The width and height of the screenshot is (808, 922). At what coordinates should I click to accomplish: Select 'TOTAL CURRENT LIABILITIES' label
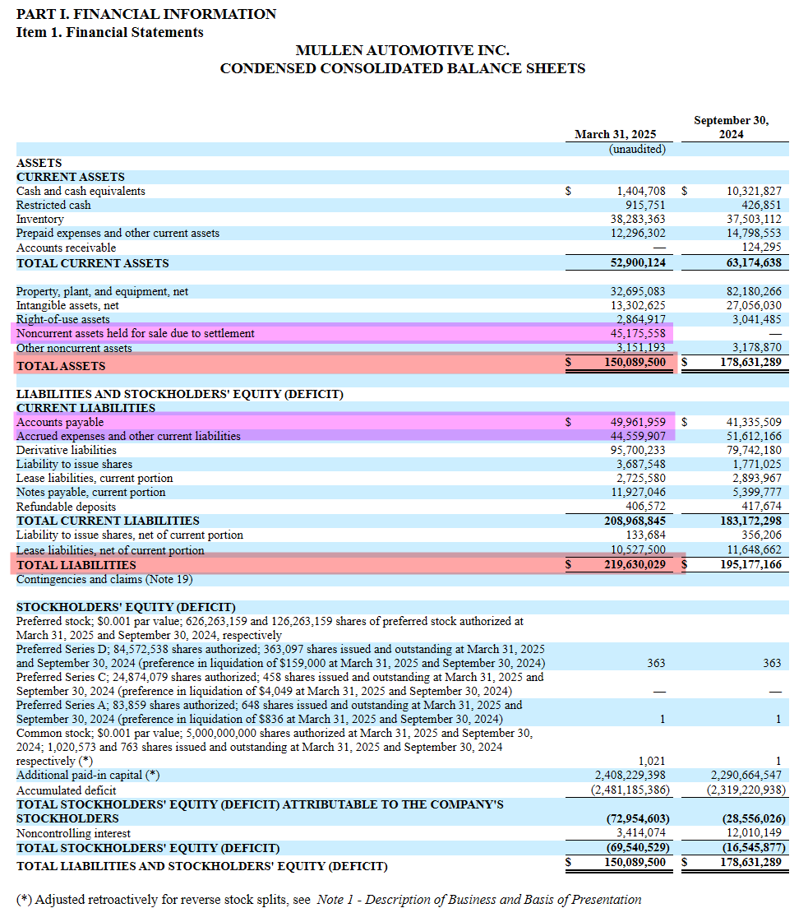click(108, 521)
